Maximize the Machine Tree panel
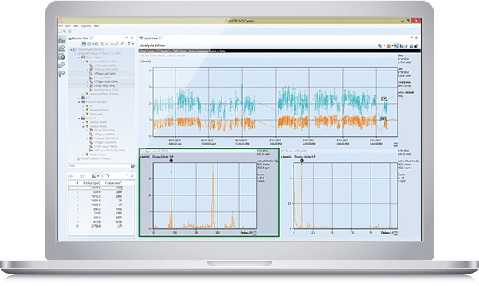Screen dimensions: 479x286 click(132, 38)
